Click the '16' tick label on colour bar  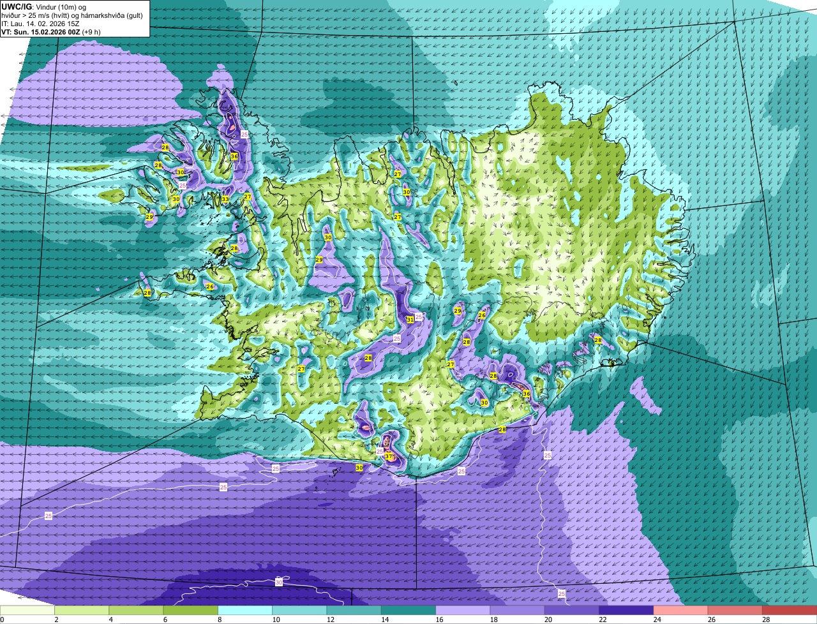[x=438, y=620]
